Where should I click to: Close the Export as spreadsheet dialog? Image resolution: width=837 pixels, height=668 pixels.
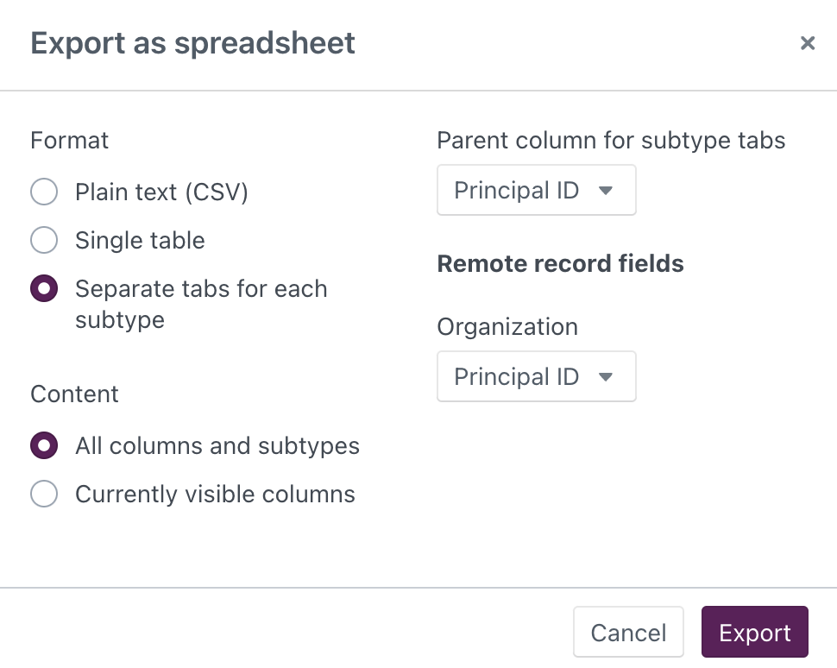click(807, 43)
